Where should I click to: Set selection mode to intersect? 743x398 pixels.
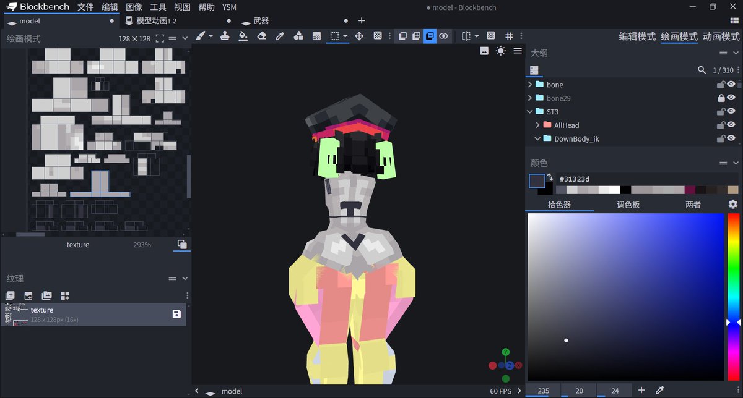click(x=443, y=36)
